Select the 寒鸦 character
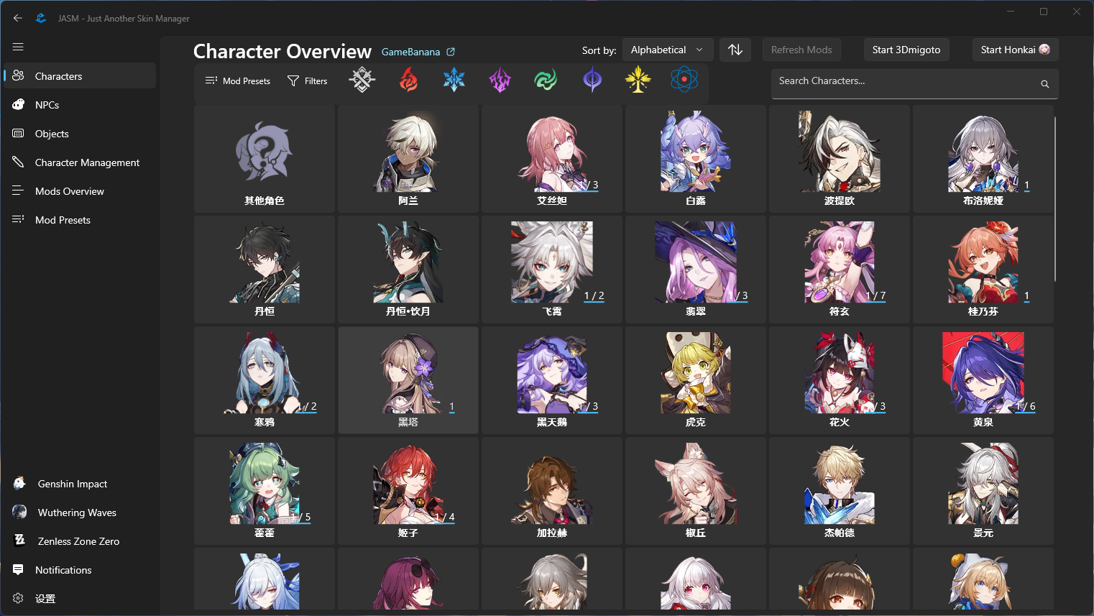 coord(265,380)
